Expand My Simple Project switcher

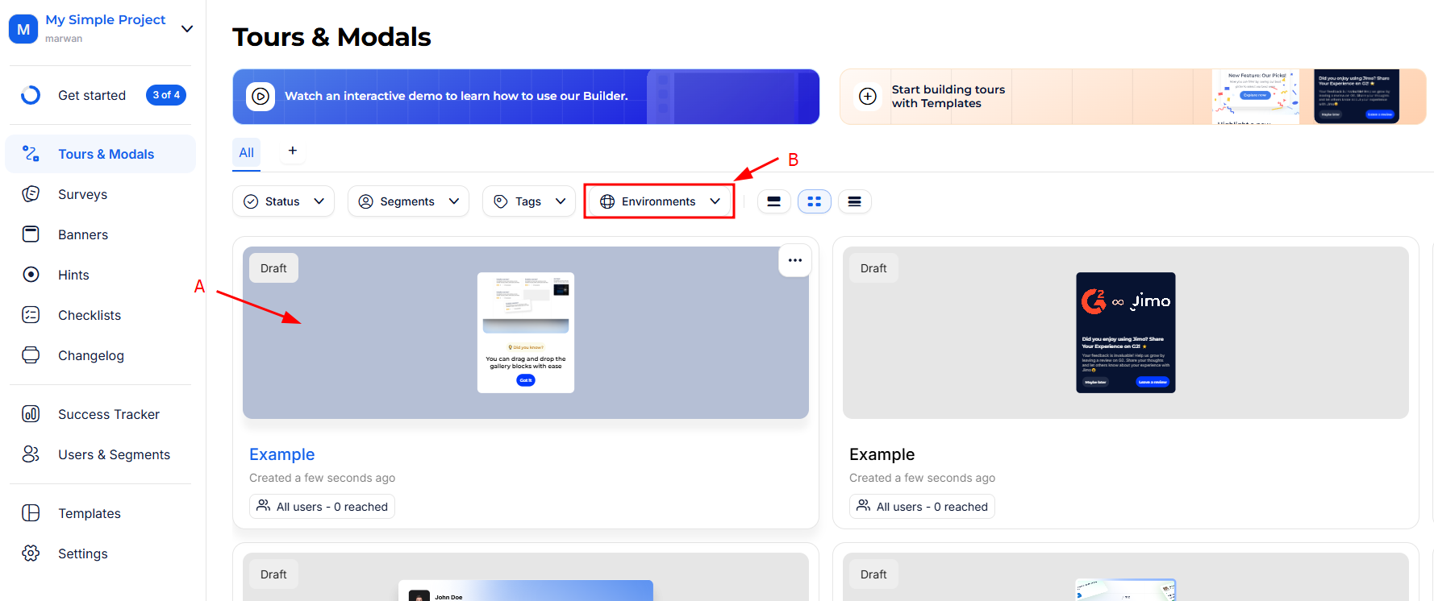(x=187, y=29)
